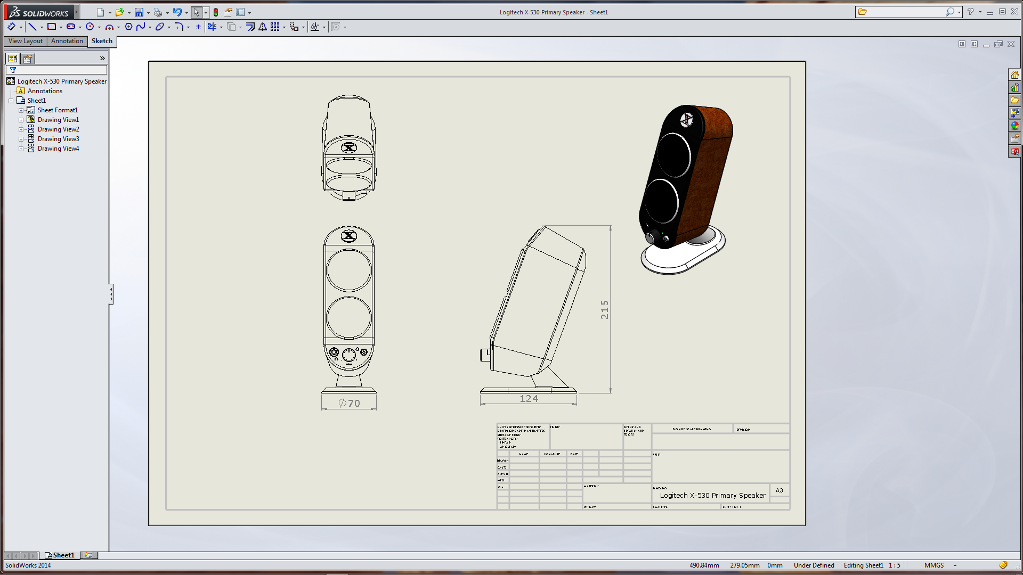Image resolution: width=1023 pixels, height=575 pixels.
Task: Open the Appearances task pane icon
Action: (x=1014, y=126)
